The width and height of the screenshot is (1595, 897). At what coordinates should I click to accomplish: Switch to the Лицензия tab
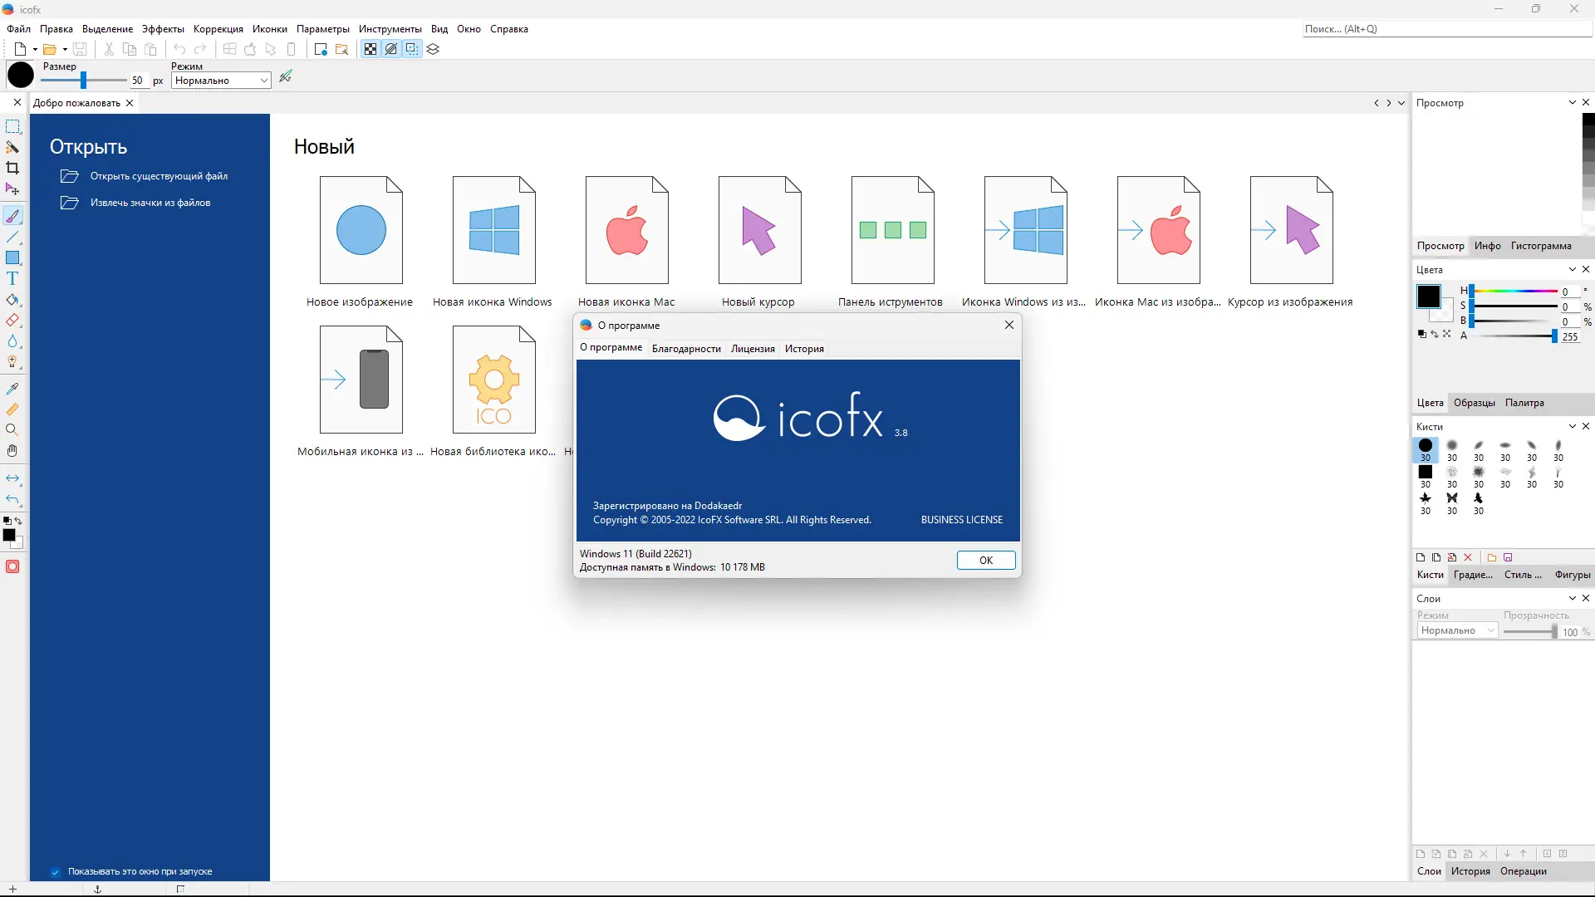[753, 349]
